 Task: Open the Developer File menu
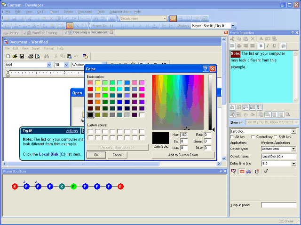tap(8, 12)
